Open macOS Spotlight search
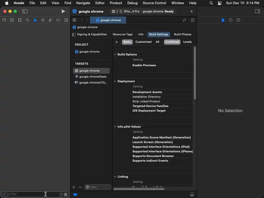The width and height of the screenshot is (264, 198). click(x=211, y=3)
